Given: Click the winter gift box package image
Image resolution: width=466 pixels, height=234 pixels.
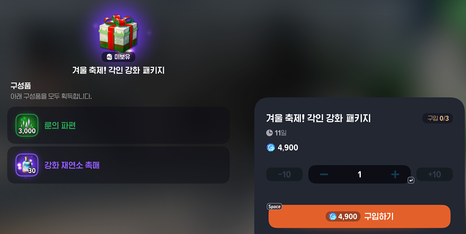Looking at the screenshot, I should (118, 32).
